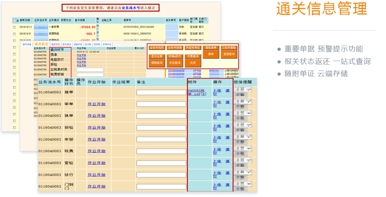Screen dimensions: 386x197
Task: Click 作业开始 in the 放行 row
Action: click(x=97, y=175)
